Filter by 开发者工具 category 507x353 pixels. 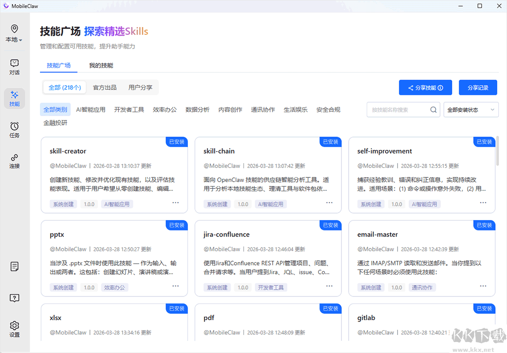(129, 110)
